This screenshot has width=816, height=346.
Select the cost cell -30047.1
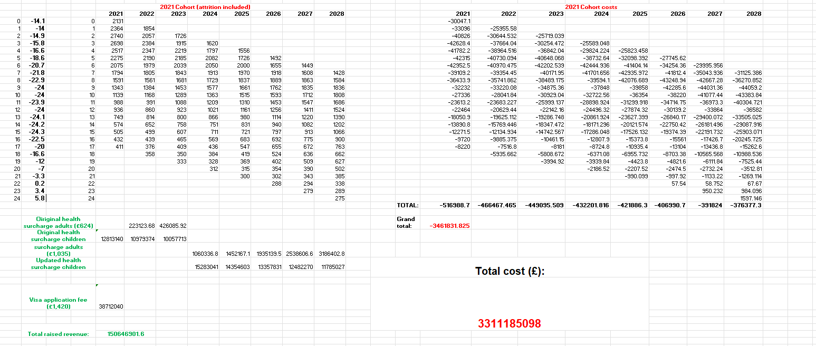(x=459, y=21)
